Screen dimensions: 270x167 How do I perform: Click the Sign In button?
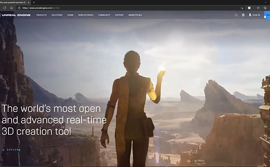(x=254, y=15)
